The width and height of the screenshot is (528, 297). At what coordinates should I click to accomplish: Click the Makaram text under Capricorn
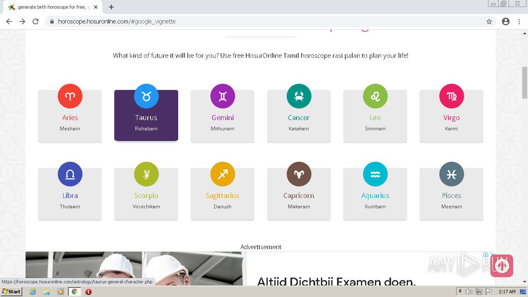click(x=299, y=207)
